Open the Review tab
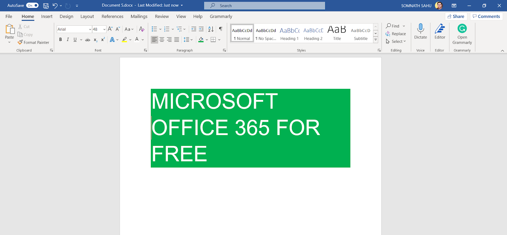 click(x=162, y=16)
